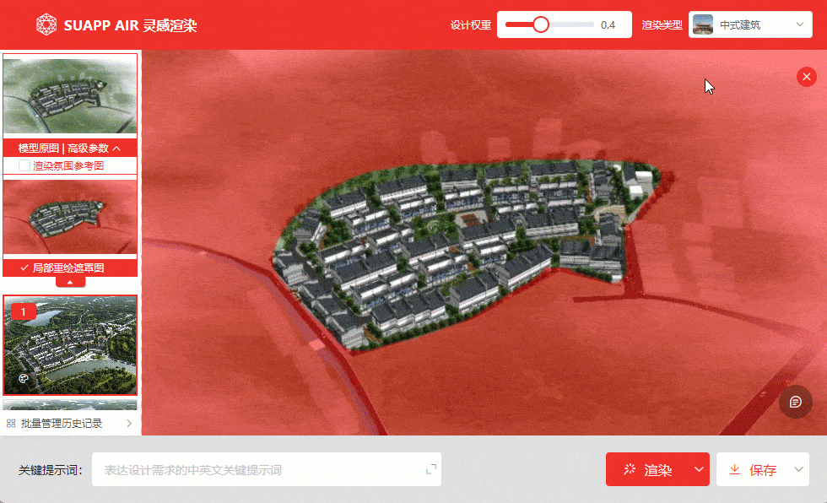
Task: Click the 高级参数 label
Action: point(88,149)
